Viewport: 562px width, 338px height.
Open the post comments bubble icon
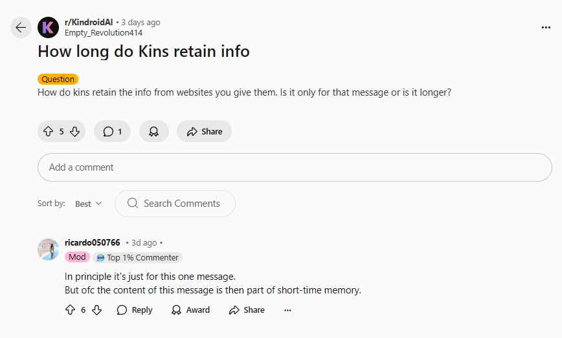tap(112, 132)
